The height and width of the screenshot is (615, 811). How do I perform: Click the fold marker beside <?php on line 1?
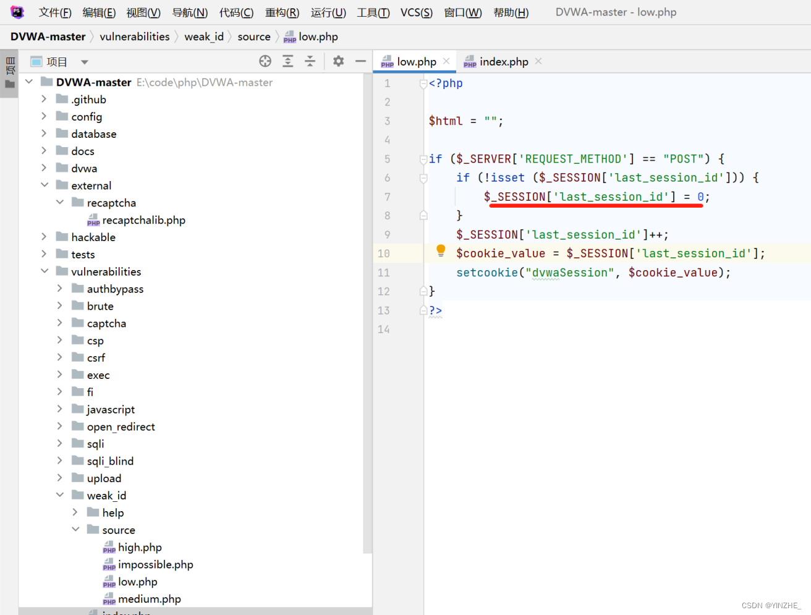[423, 83]
